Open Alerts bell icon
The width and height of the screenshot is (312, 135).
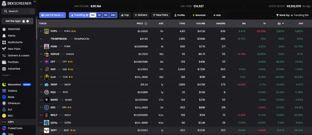4,36
